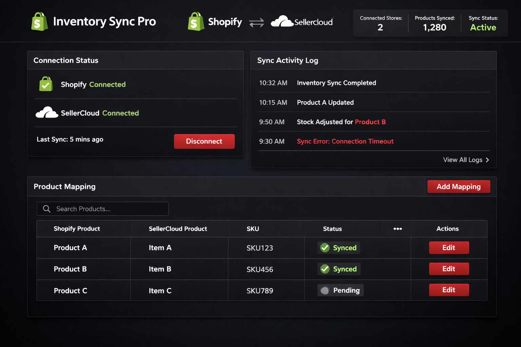
Task: Edit the mapping for Product C
Action: pos(449,290)
